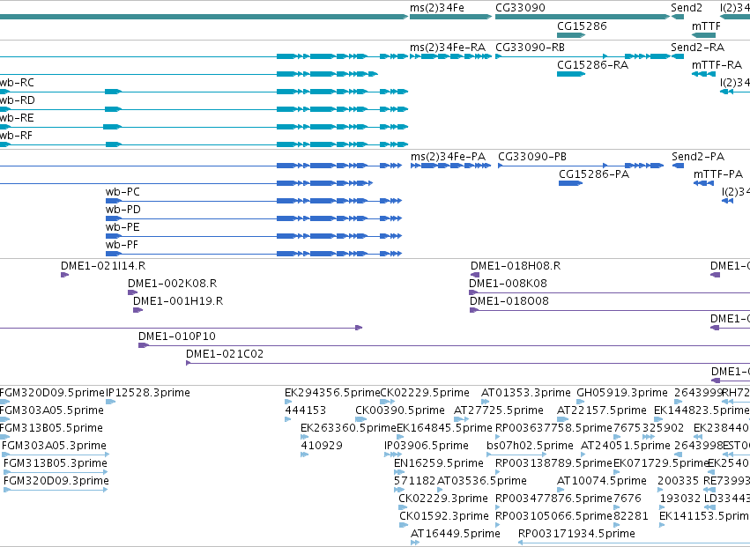Open the wb-RF transcript label
Image resolution: width=750 pixels, height=547 pixels.
click(16, 136)
